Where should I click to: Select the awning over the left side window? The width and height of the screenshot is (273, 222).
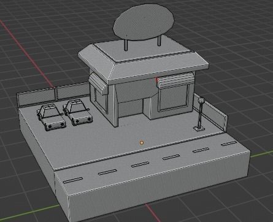pos(98,84)
